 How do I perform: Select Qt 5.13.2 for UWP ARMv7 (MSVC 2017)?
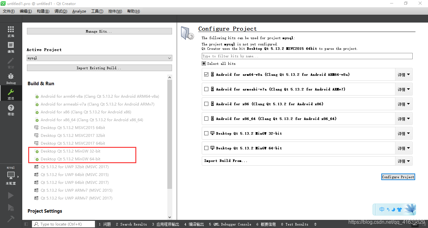click(73, 198)
